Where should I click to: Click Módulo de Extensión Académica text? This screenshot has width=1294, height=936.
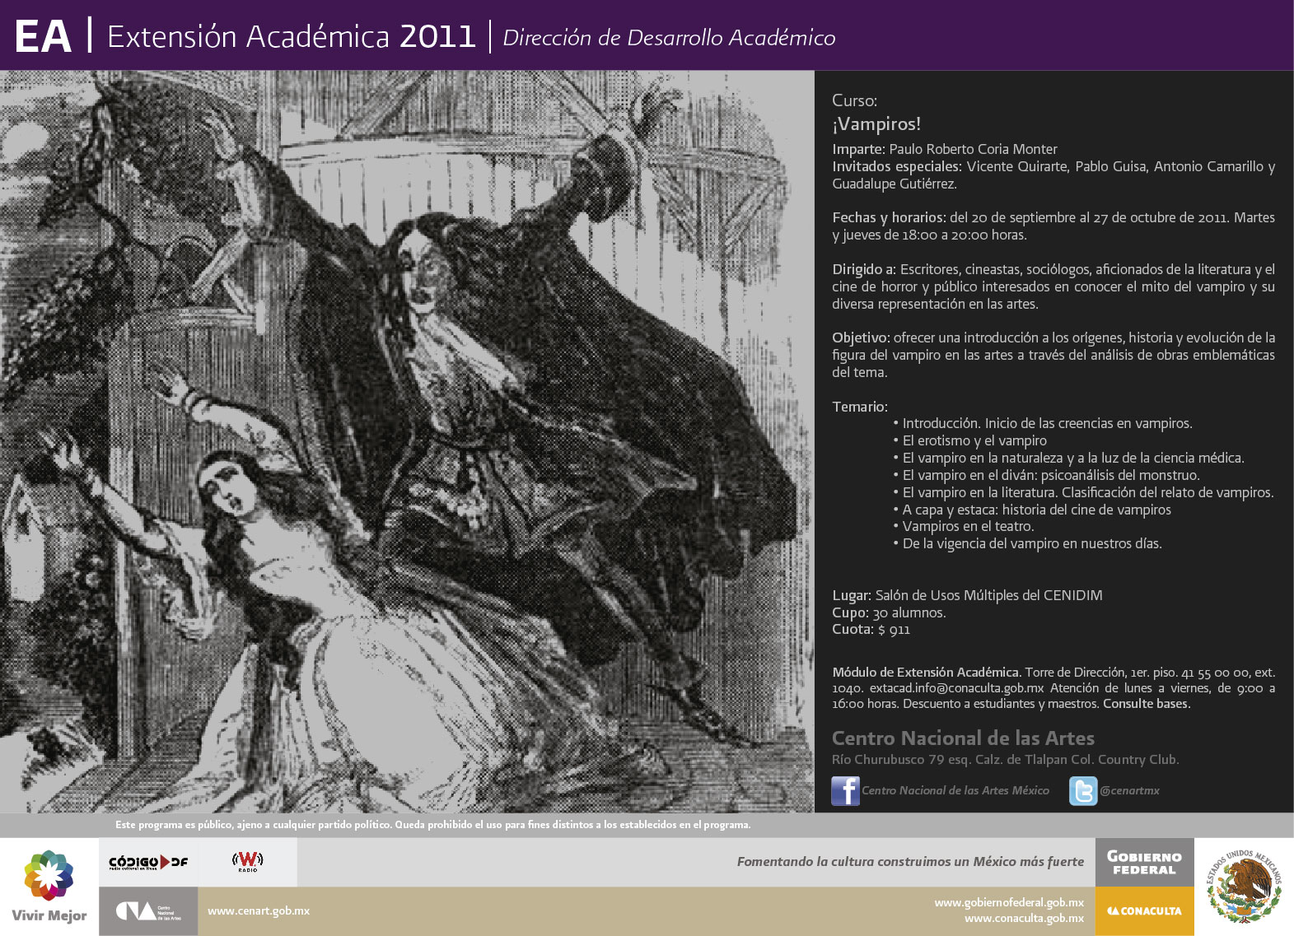coord(926,673)
